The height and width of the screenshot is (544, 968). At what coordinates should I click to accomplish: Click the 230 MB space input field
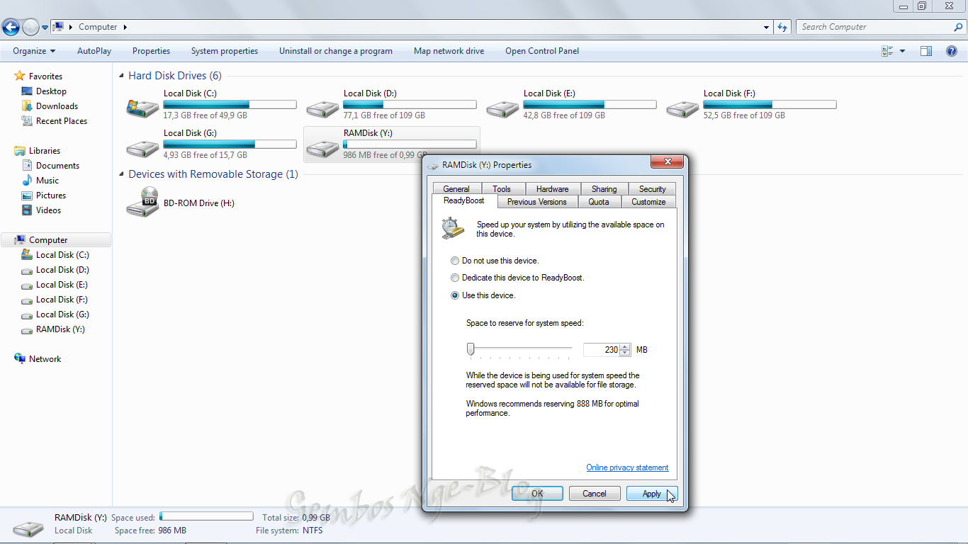(601, 350)
